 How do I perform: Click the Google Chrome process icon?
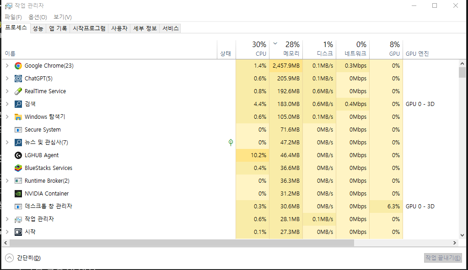click(x=18, y=65)
